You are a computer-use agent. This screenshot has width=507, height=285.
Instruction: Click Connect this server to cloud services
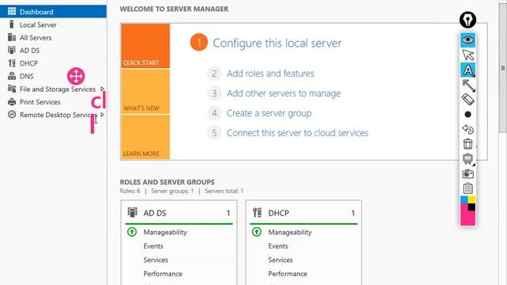coord(298,133)
